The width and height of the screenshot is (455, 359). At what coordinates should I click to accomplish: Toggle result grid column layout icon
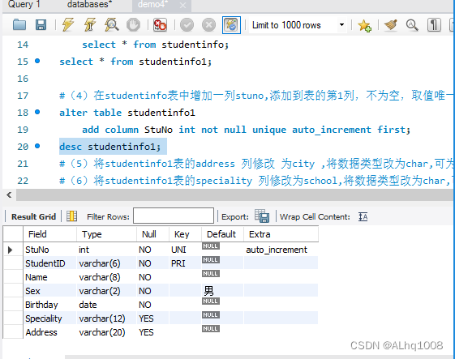[71, 216]
